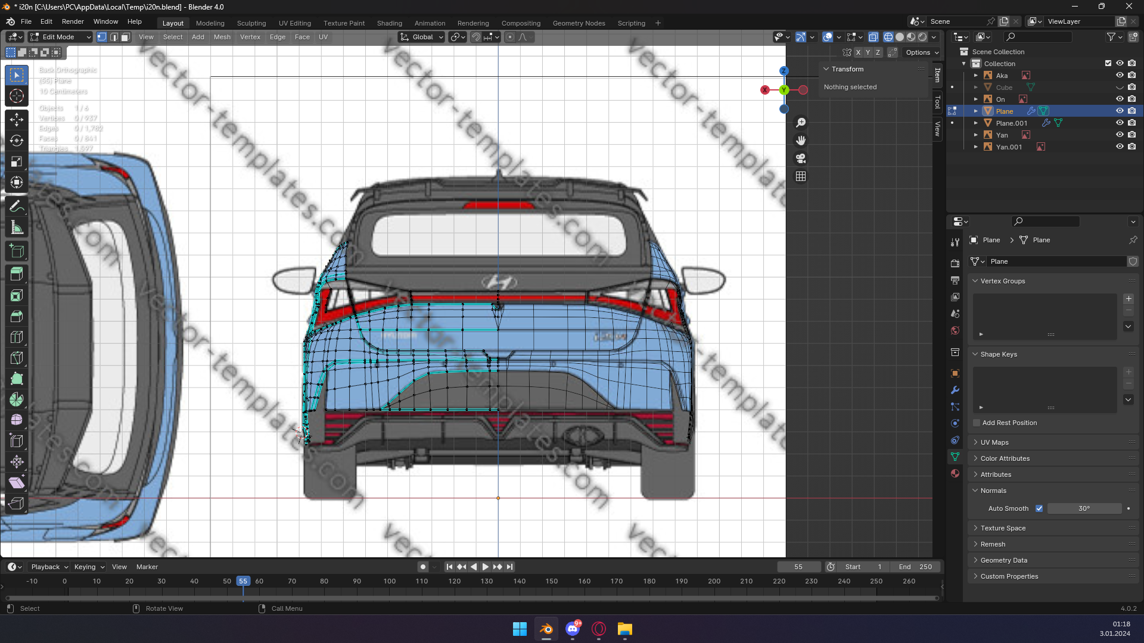Uncheck the Auto Smooth checkbox
This screenshot has width=1144, height=643.
[1039, 508]
